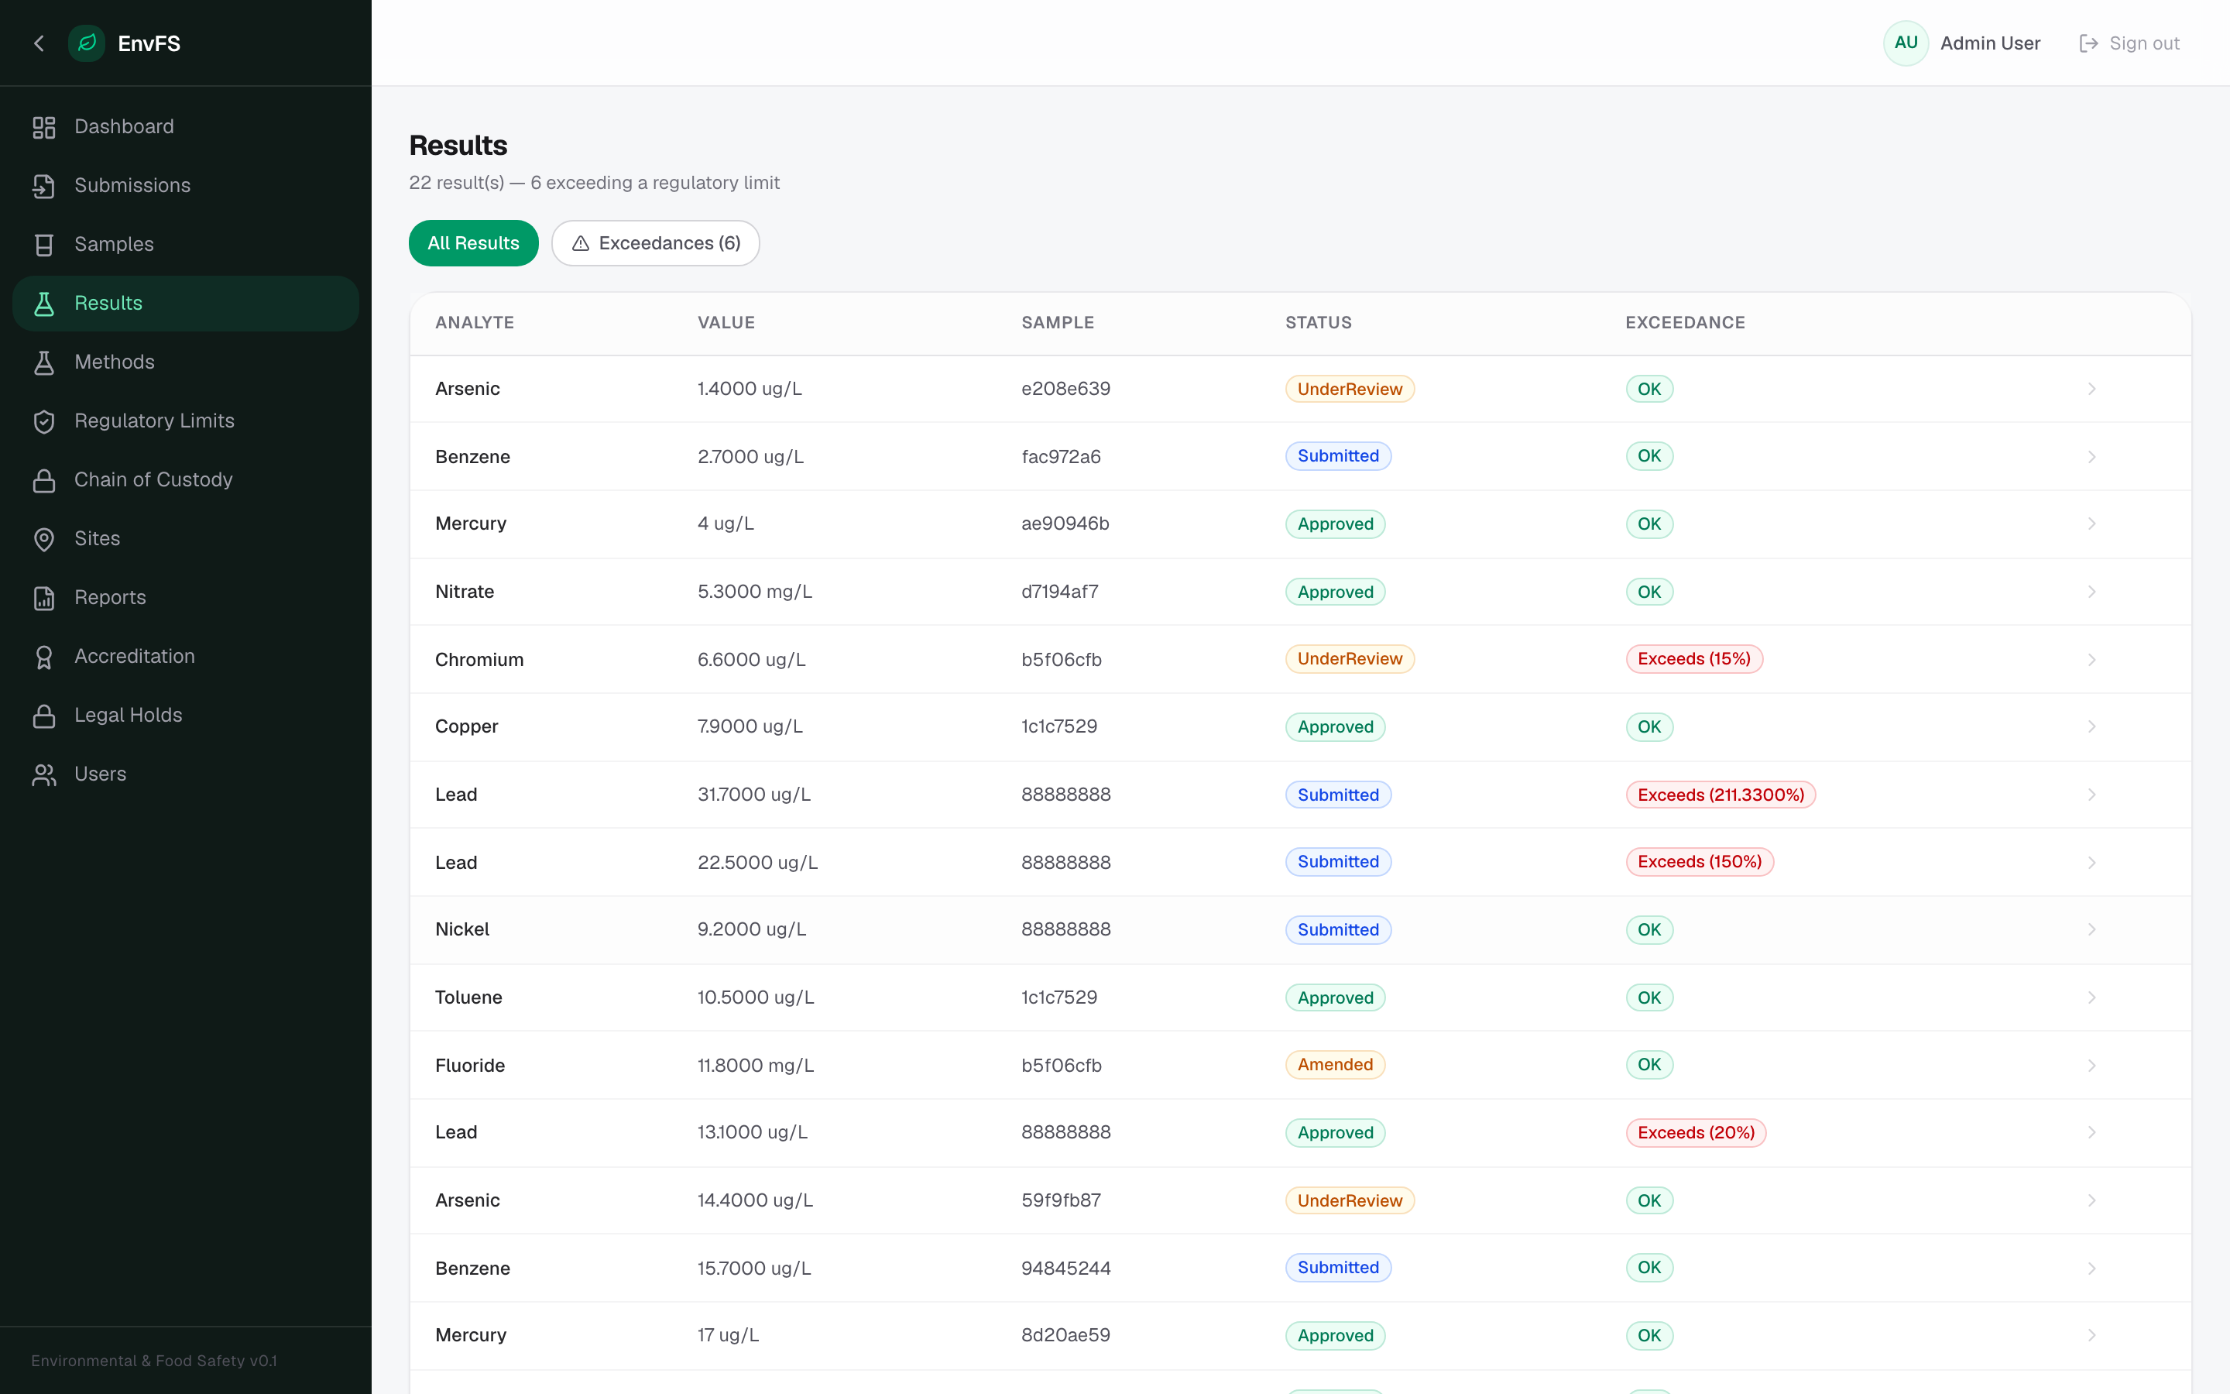Click sample ID fac972a6
Image resolution: width=2230 pixels, height=1394 pixels.
click(1061, 457)
